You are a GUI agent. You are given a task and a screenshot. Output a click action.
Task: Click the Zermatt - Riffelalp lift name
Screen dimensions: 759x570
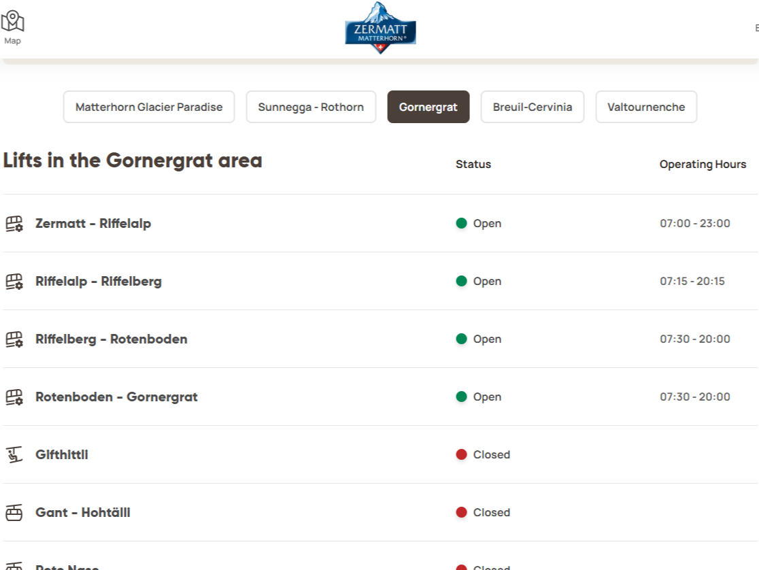point(93,223)
